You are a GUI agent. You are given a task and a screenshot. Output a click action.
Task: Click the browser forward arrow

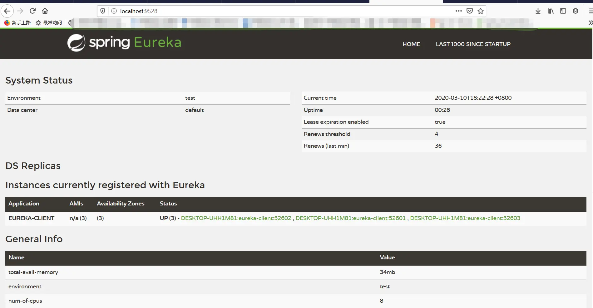[x=20, y=11]
